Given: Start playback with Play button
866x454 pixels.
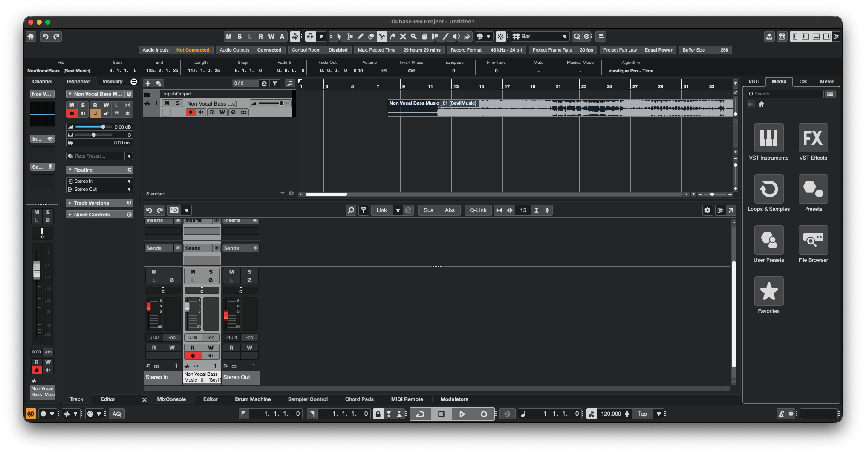Looking at the screenshot, I should [x=462, y=414].
